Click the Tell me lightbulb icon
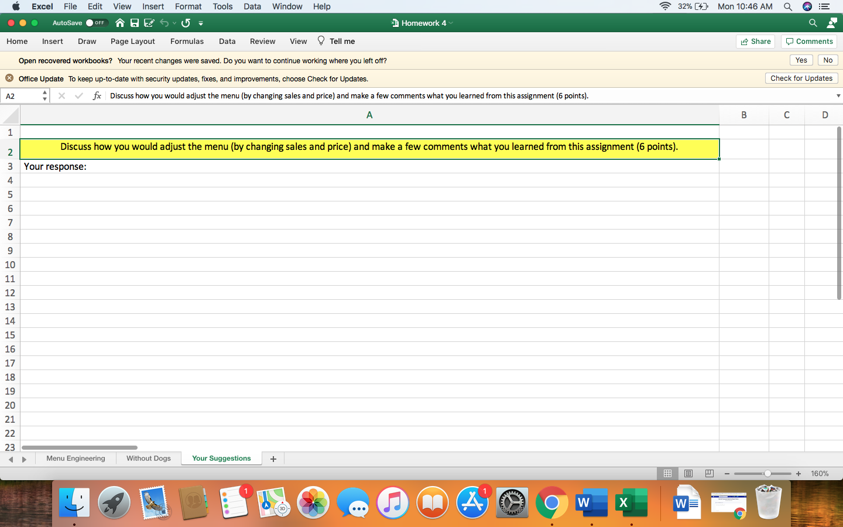 (x=321, y=41)
